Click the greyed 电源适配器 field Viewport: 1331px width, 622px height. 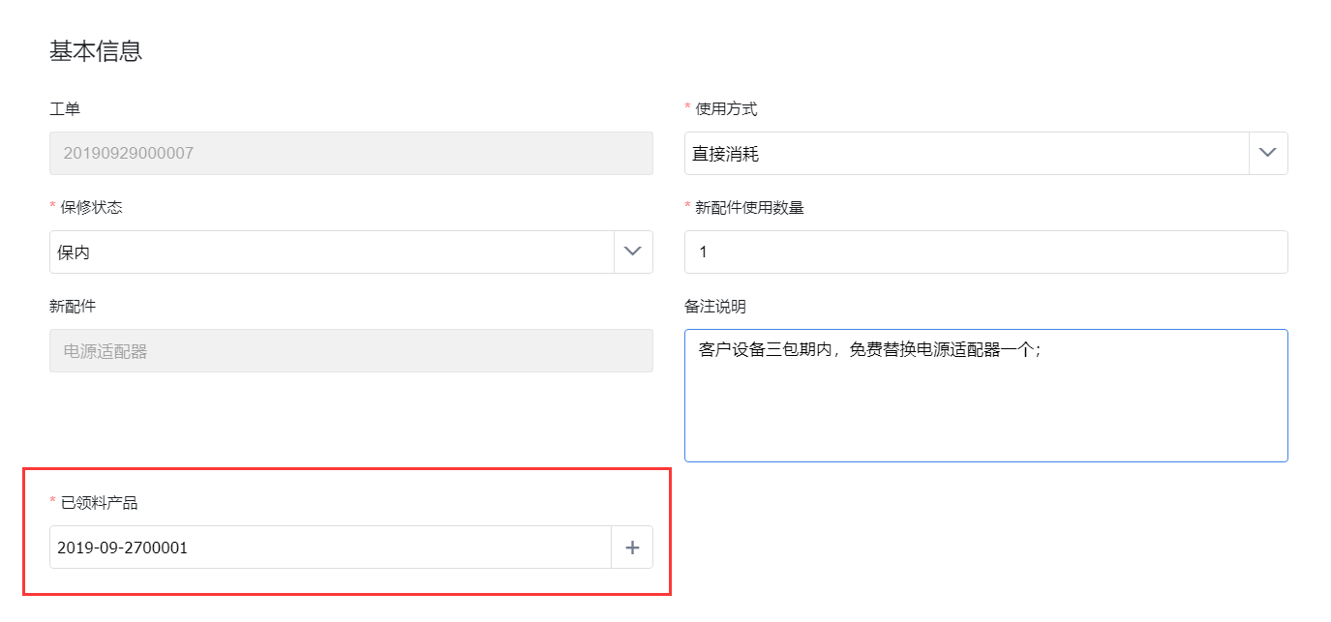pos(350,350)
